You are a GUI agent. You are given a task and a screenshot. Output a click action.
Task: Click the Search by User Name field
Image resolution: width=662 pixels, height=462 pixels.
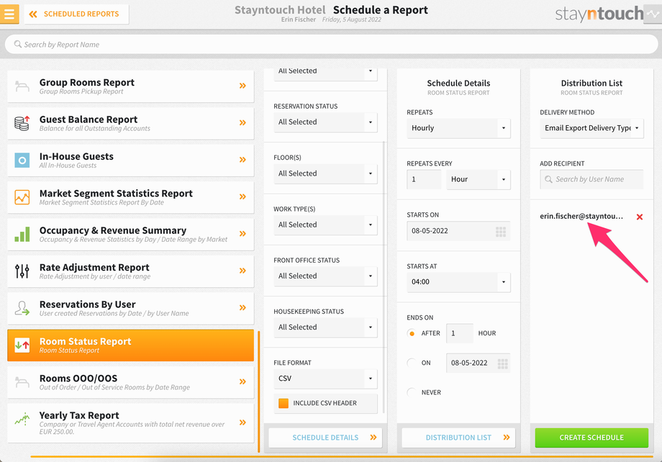(x=591, y=179)
